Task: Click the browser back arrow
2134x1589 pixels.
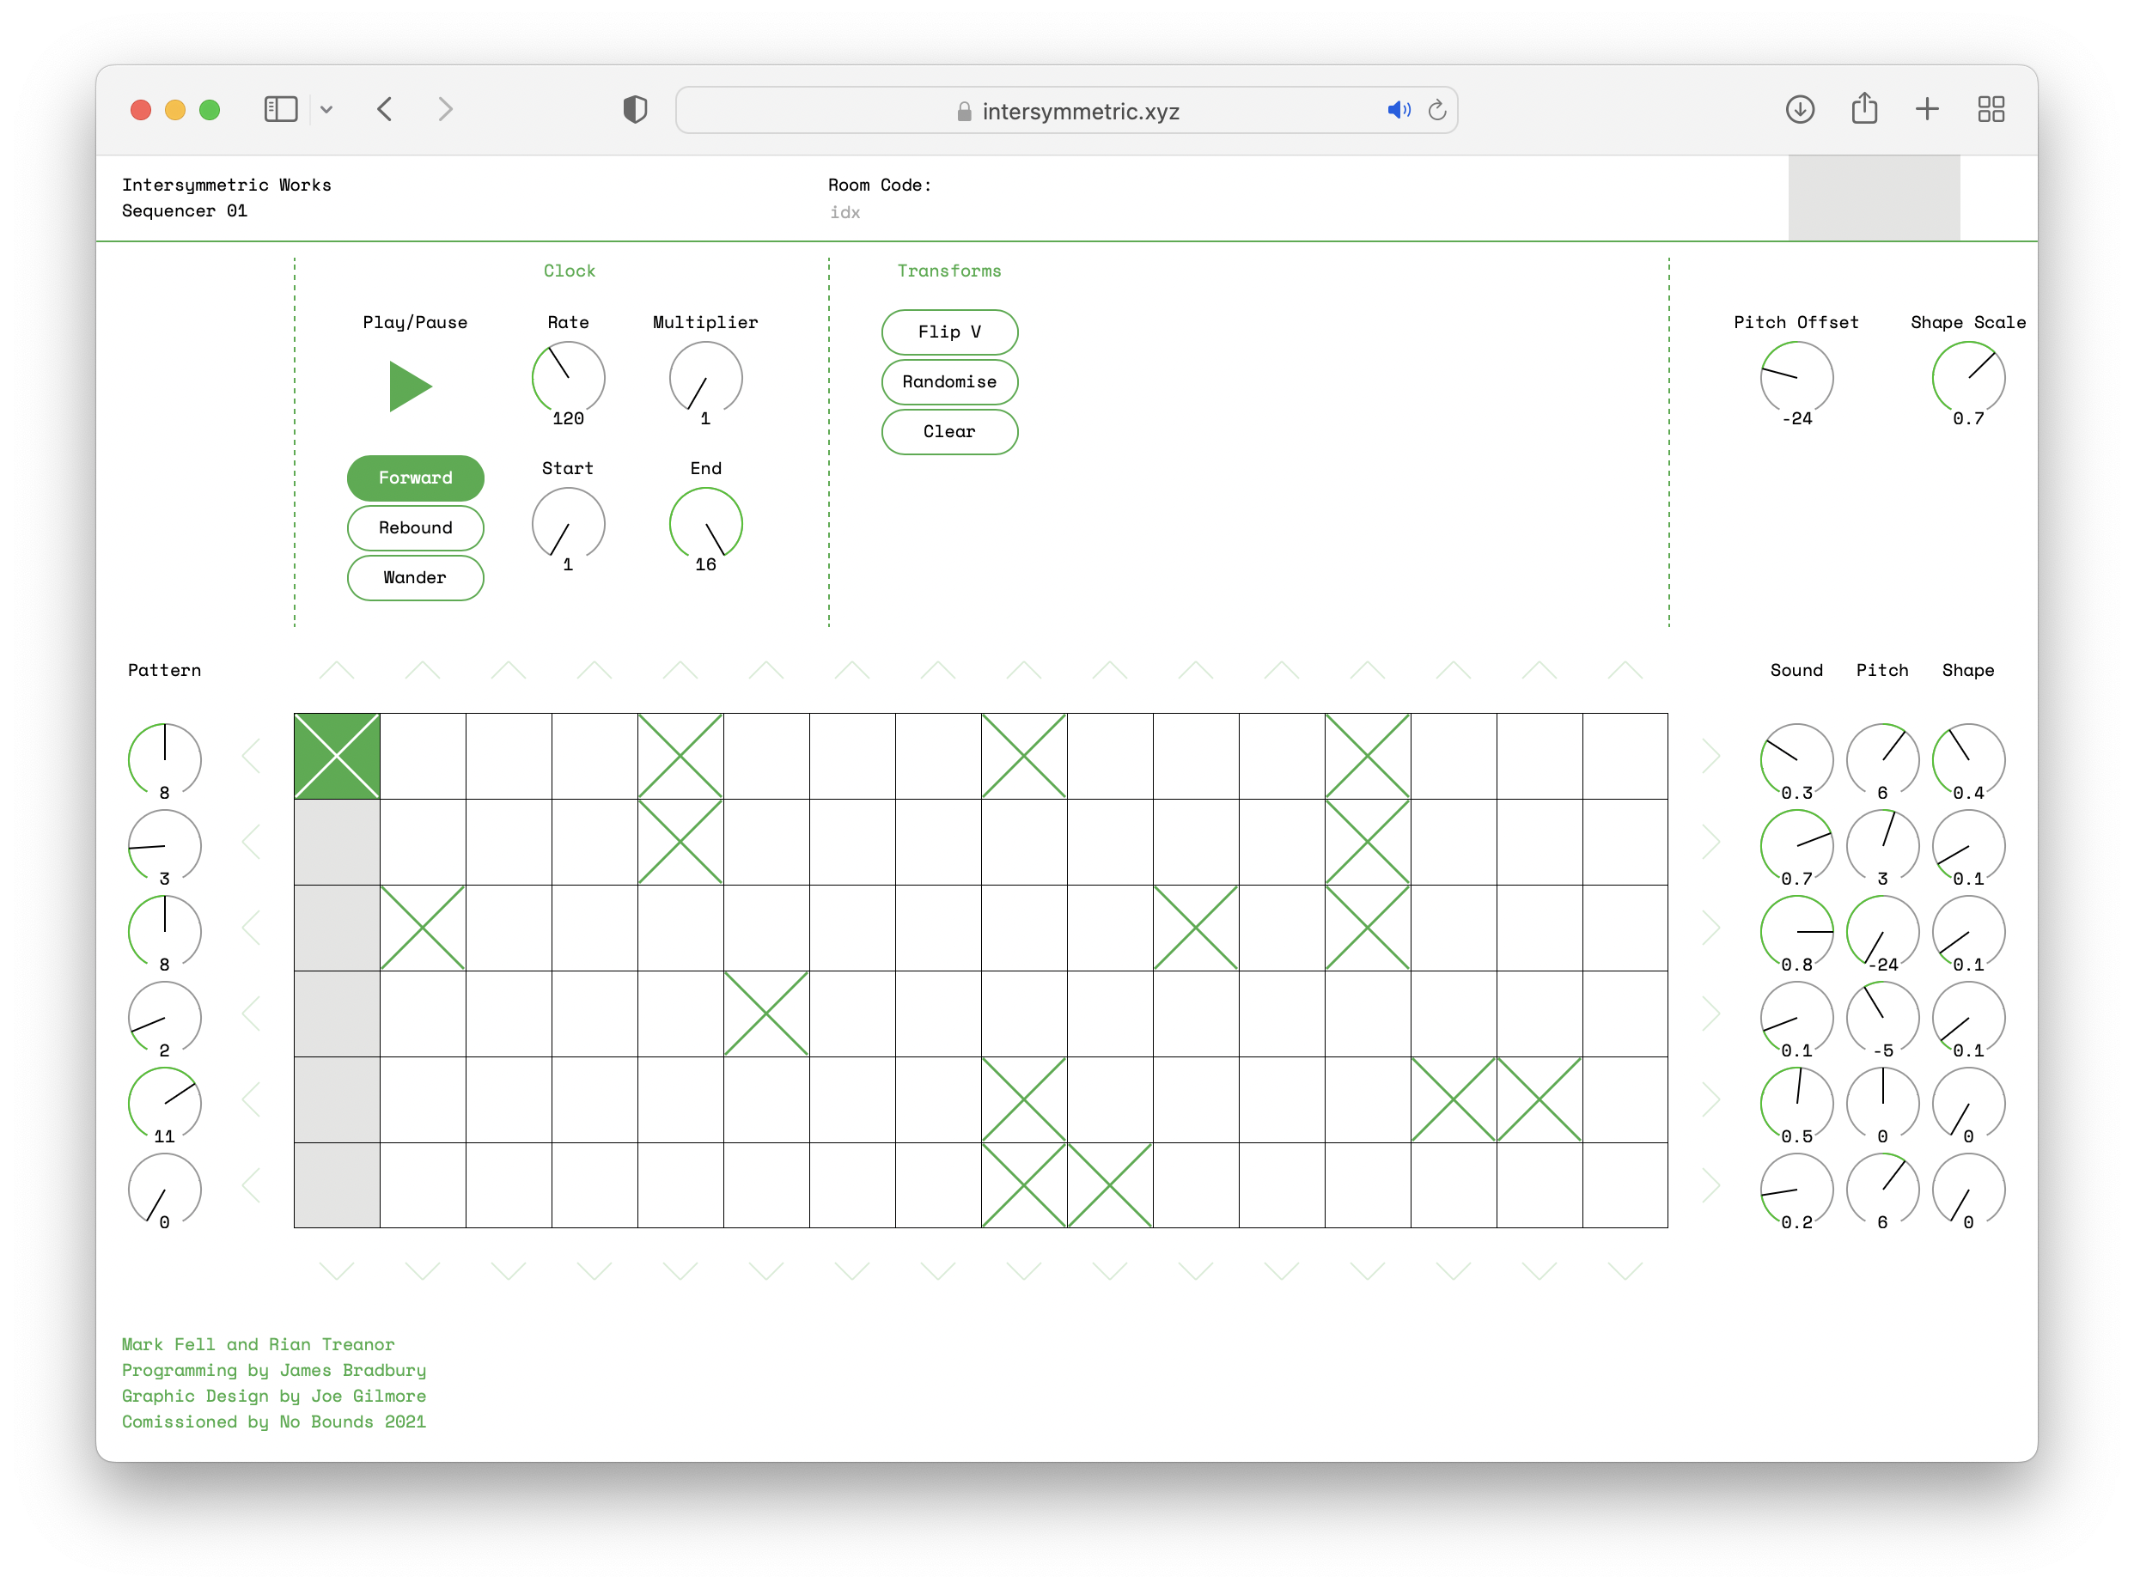Action: (385, 110)
